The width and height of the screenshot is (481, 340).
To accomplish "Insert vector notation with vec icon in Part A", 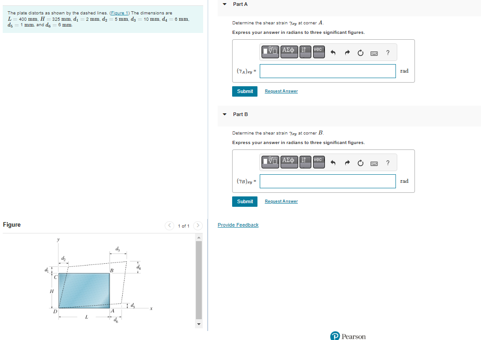I will pos(319,51).
